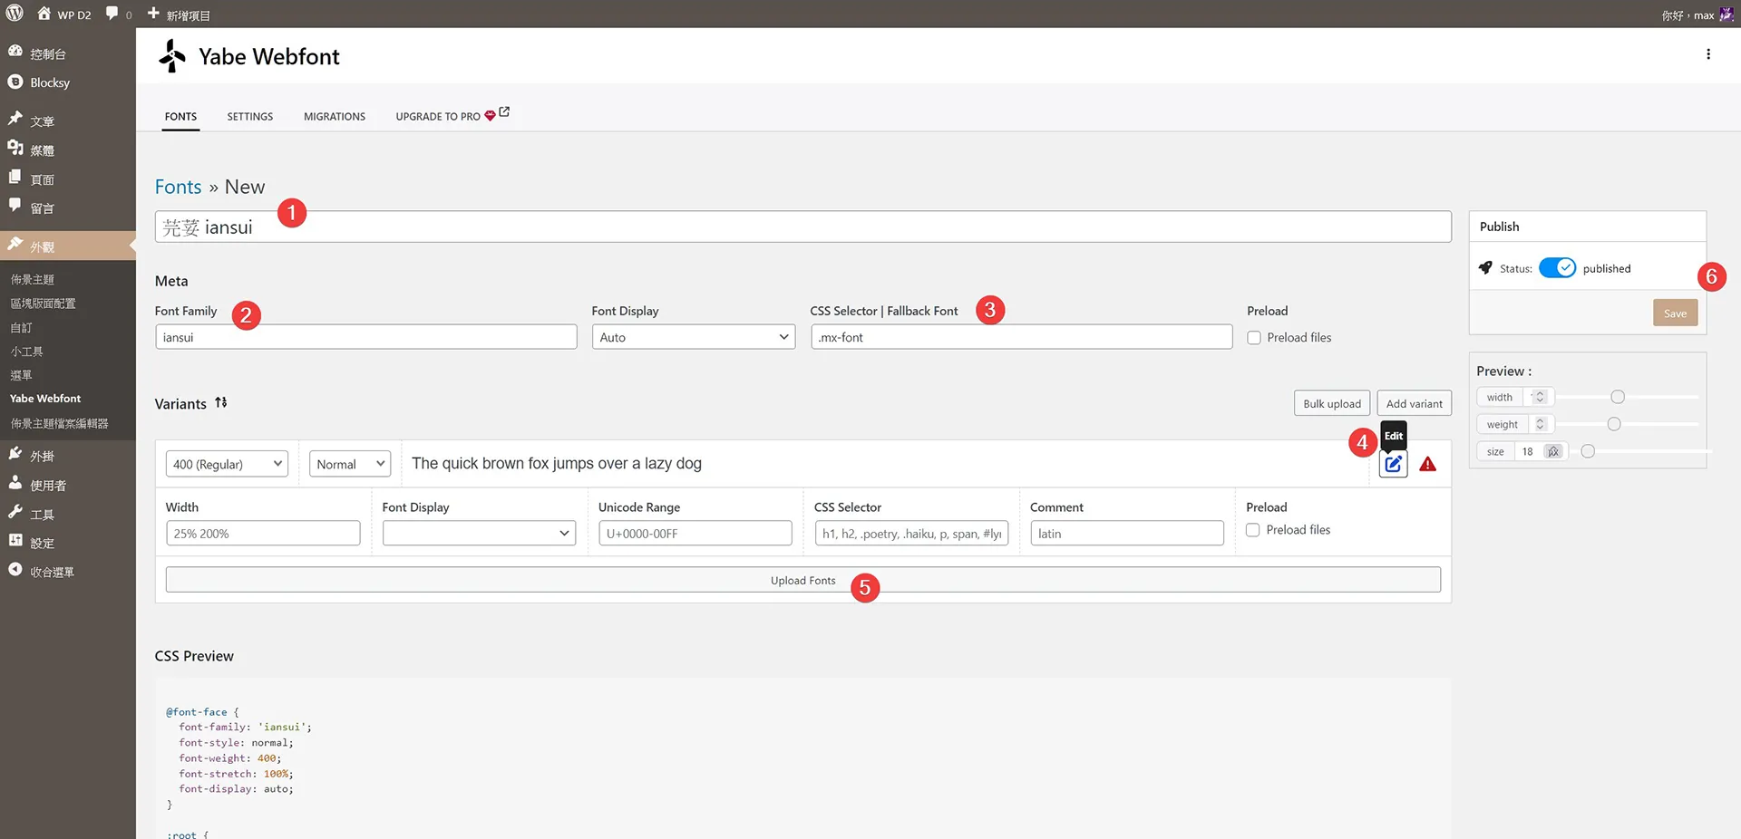Screen dimensions: 1741x839
Task: Follow the Fonts breadcrumb link
Action: (x=178, y=187)
